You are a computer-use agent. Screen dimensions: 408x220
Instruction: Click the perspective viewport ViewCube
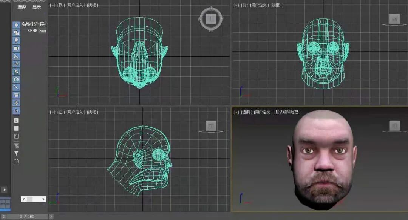tap(394, 126)
